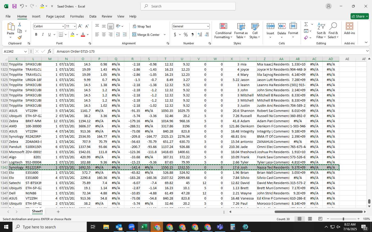Click the formula bar showing Amazon Order 0715-173

(x=209, y=51)
